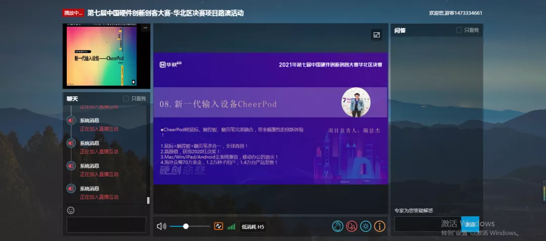Click the slide line 高颜值,获得2020红点奖
546x241 pixels.
pos(190,151)
